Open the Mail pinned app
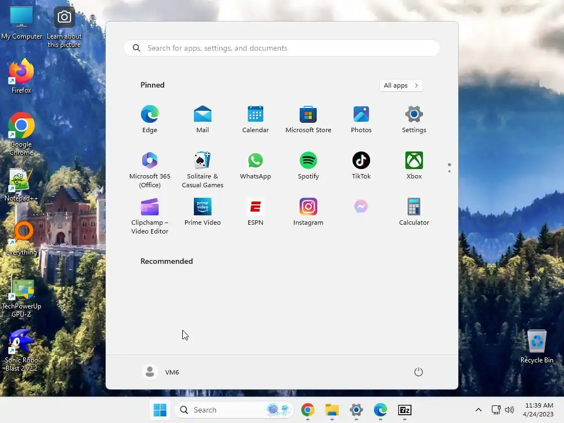The image size is (564, 423). coord(203,120)
